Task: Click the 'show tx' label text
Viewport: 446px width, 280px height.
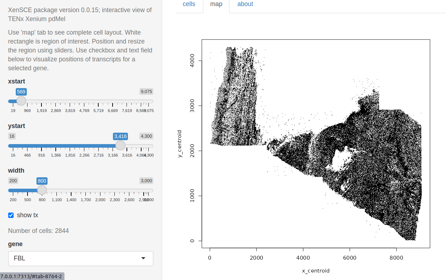Action: tap(28, 215)
